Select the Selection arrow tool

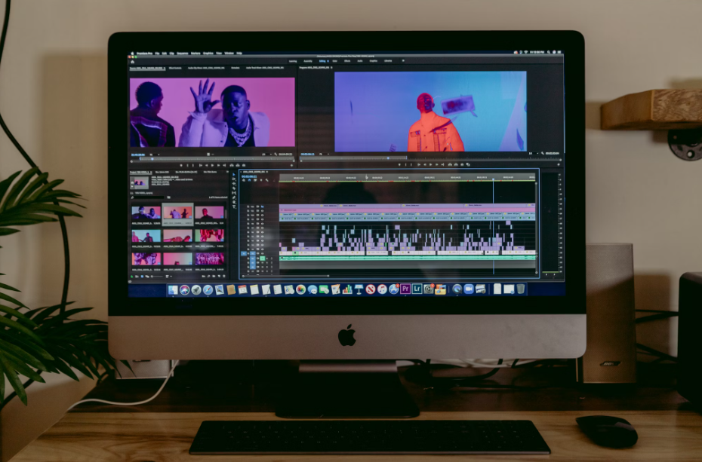click(x=234, y=175)
